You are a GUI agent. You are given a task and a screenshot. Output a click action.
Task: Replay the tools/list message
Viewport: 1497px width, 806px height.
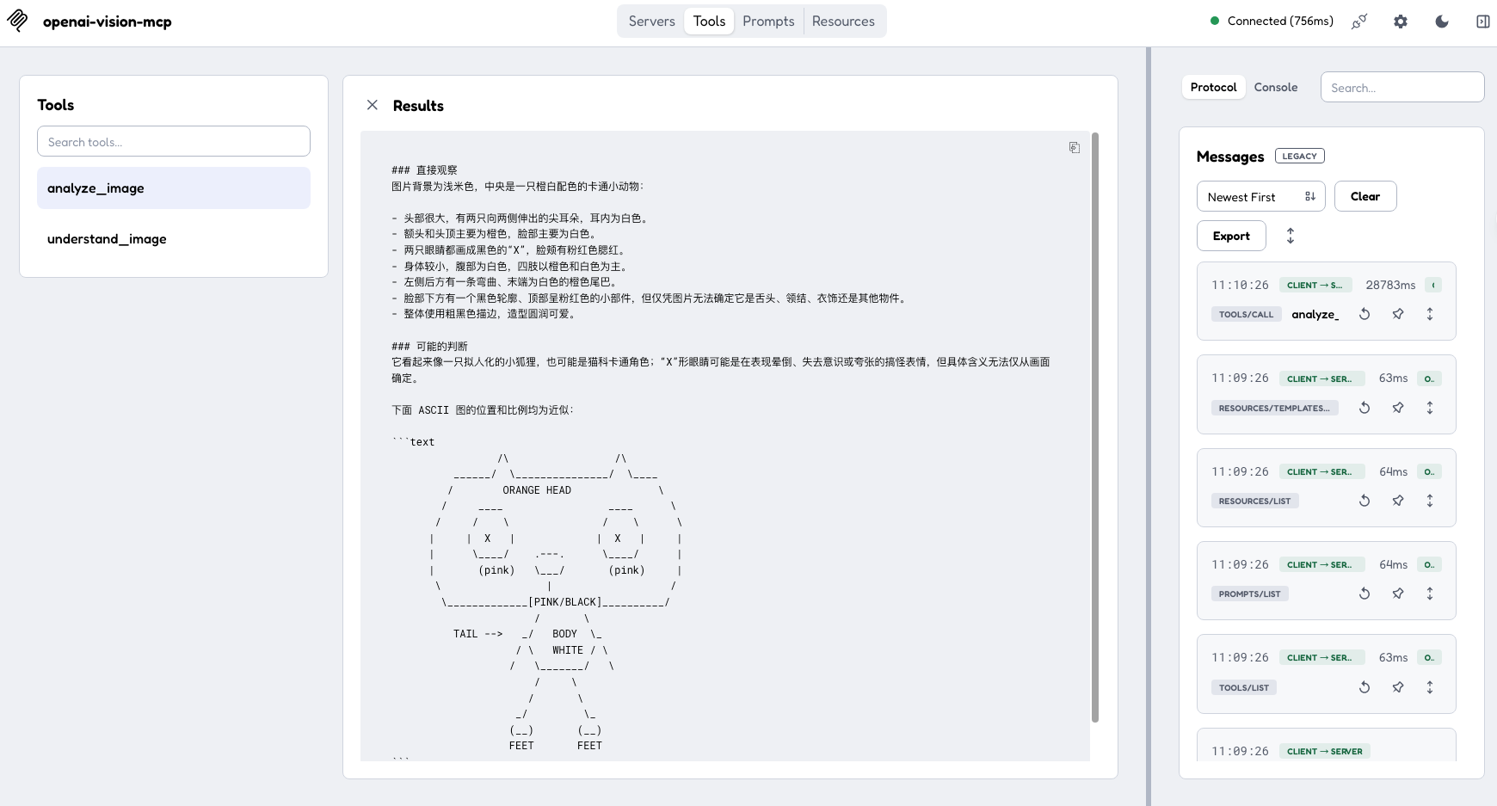click(1365, 687)
